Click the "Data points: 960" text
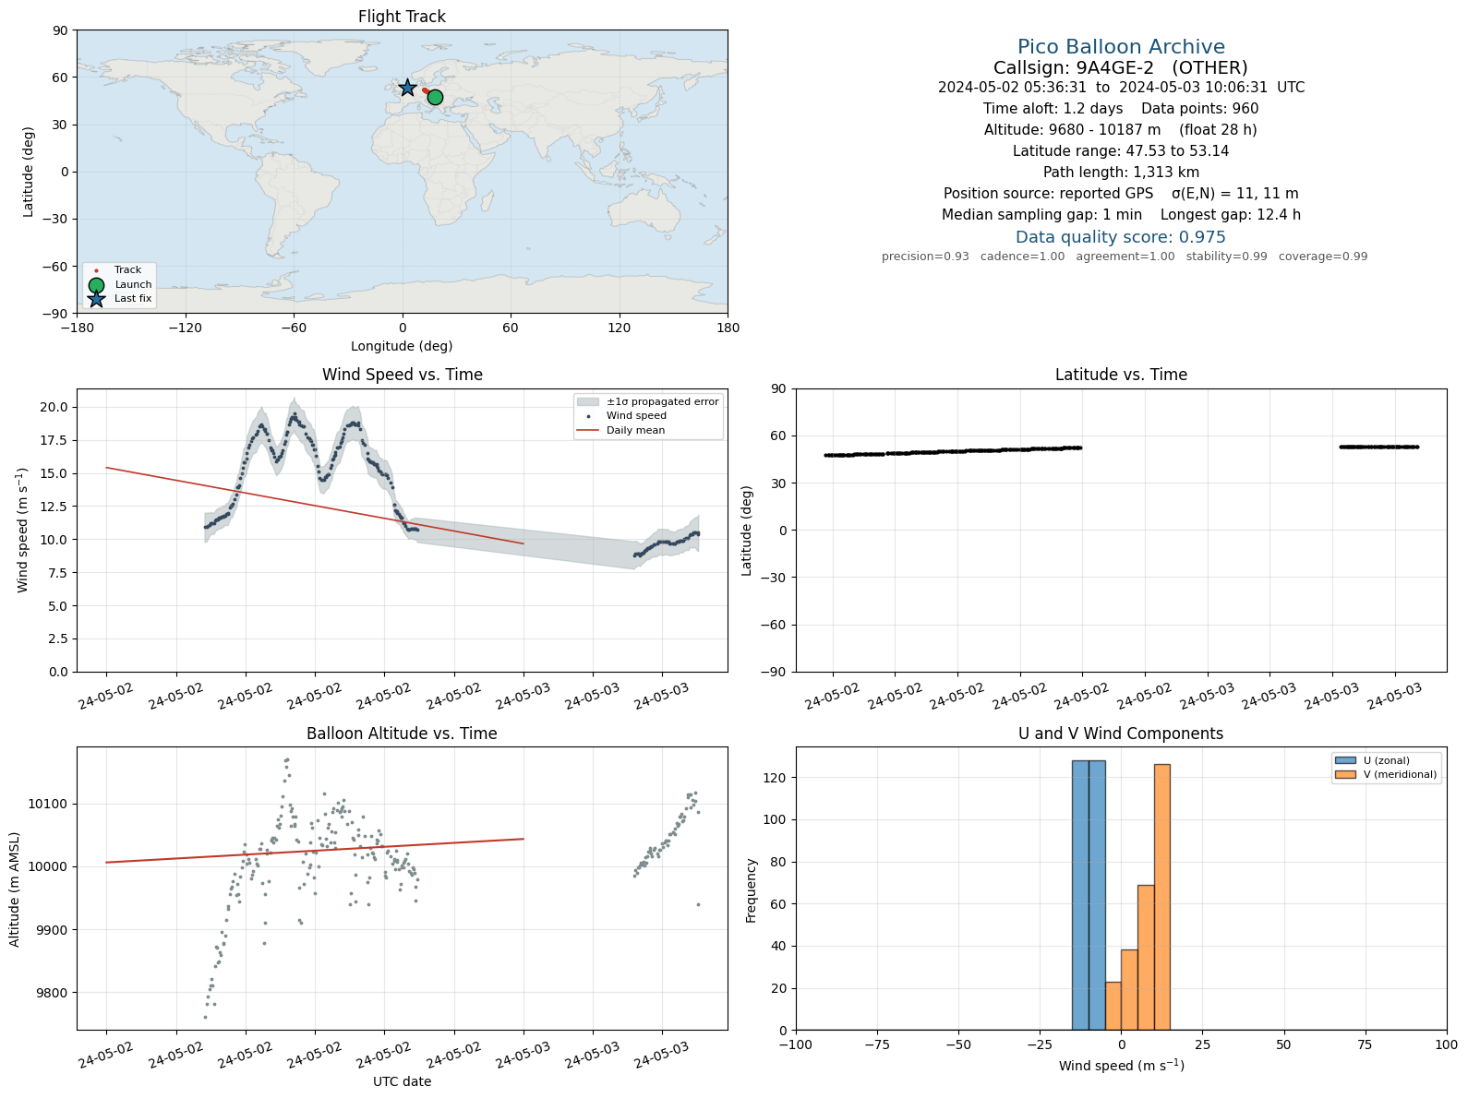The height and width of the screenshot is (1098, 1468). (1200, 109)
